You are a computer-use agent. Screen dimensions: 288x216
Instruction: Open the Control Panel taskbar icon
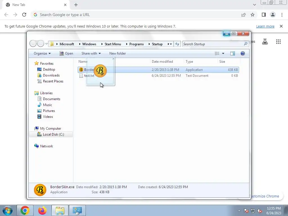77,210
